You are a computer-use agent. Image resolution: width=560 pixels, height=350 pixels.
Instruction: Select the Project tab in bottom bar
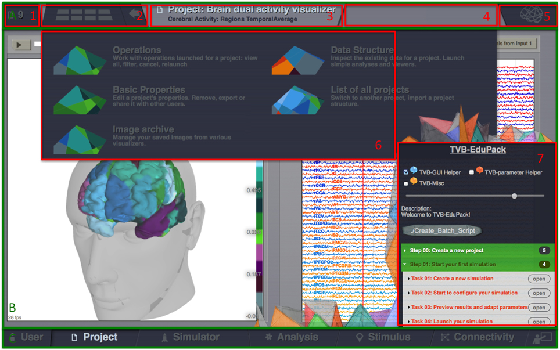(95, 337)
